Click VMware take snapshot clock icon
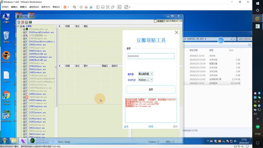The width and height of the screenshot is (263, 148). click(x=81, y=7)
